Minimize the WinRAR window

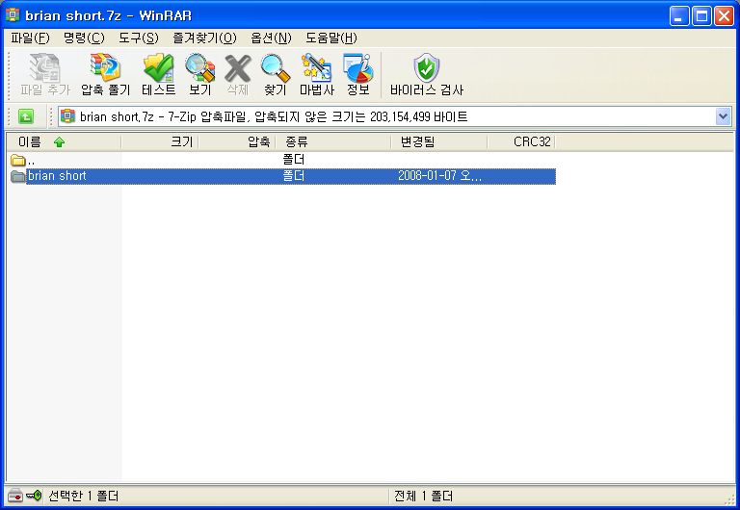679,16
